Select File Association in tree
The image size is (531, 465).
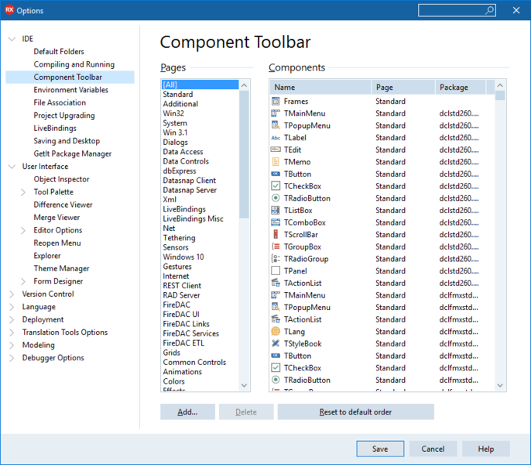click(60, 102)
